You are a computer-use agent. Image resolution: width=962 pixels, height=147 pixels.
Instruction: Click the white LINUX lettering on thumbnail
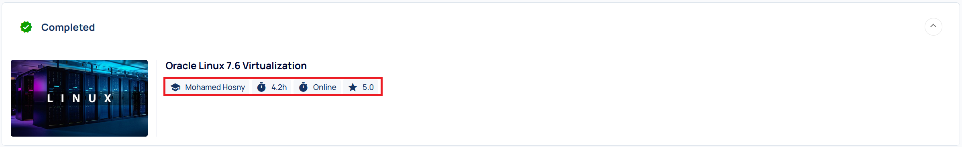tap(79, 98)
